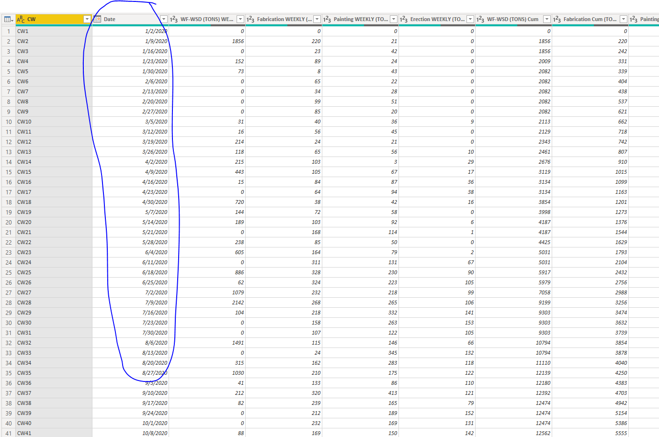Click the CW1 cell

pos(54,31)
